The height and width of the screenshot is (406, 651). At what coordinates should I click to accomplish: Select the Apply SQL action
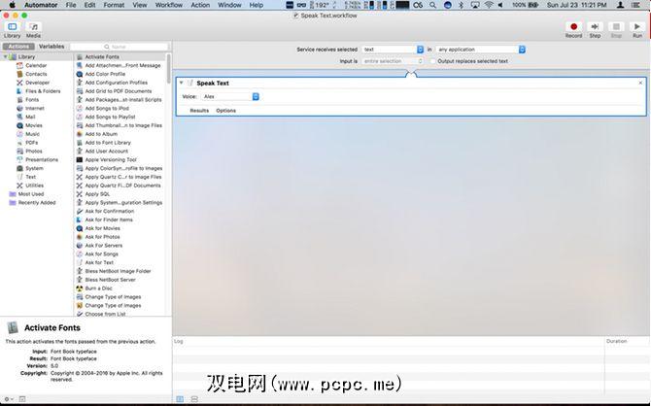[97, 194]
